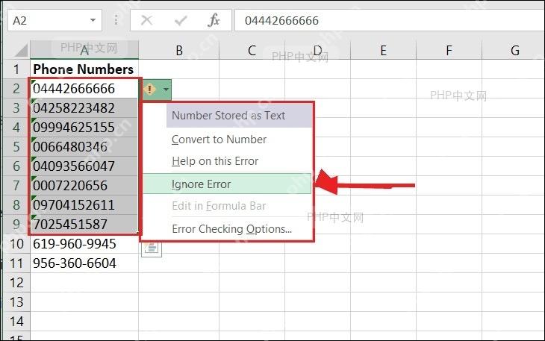The width and height of the screenshot is (545, 341).
Task: Click cell containing 04093566047
Action: tap(84, 166)
